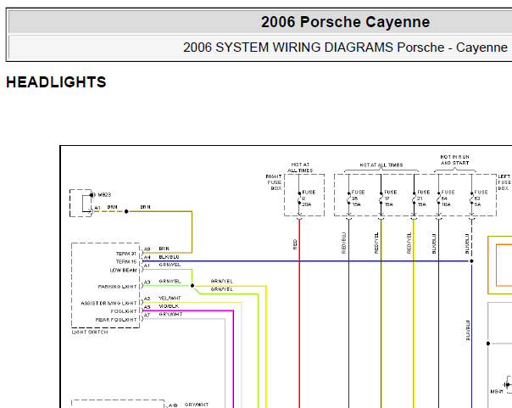Click pin A4 on the light switch

[x=147, y=257]
